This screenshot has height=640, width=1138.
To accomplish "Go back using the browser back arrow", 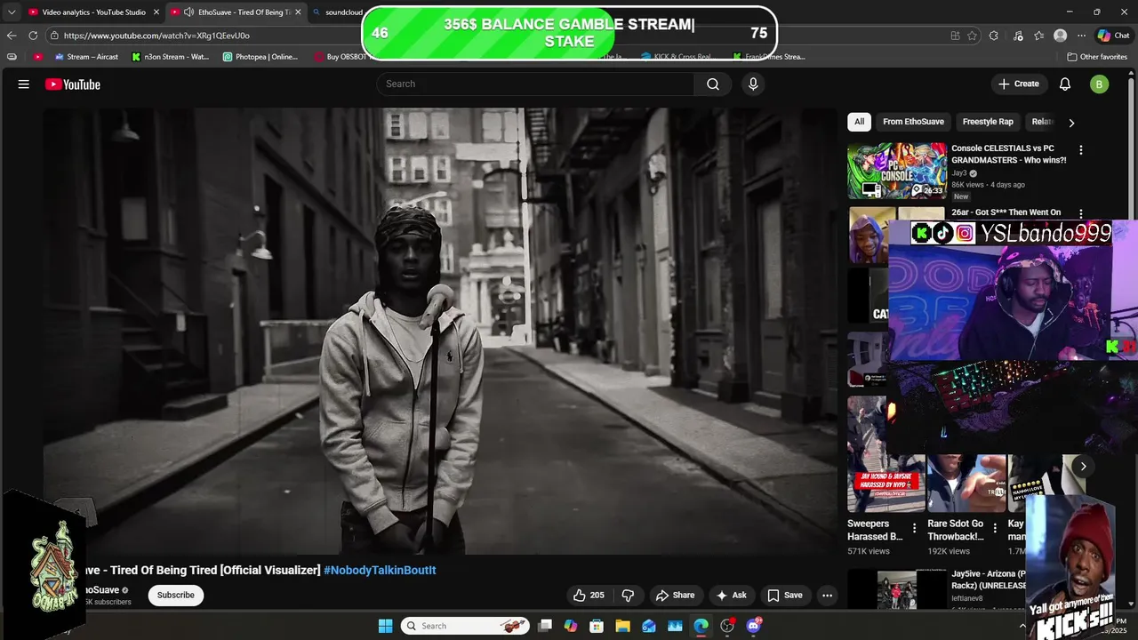I will pyautogui.click(x=12, y=36).
